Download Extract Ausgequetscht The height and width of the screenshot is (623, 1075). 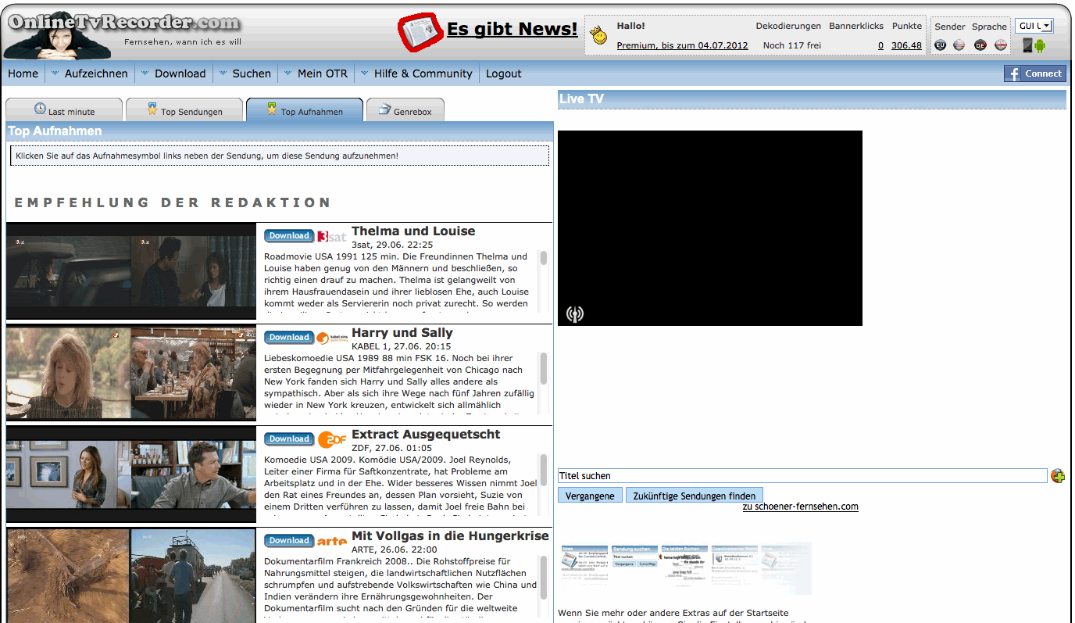tap(289, 439)
